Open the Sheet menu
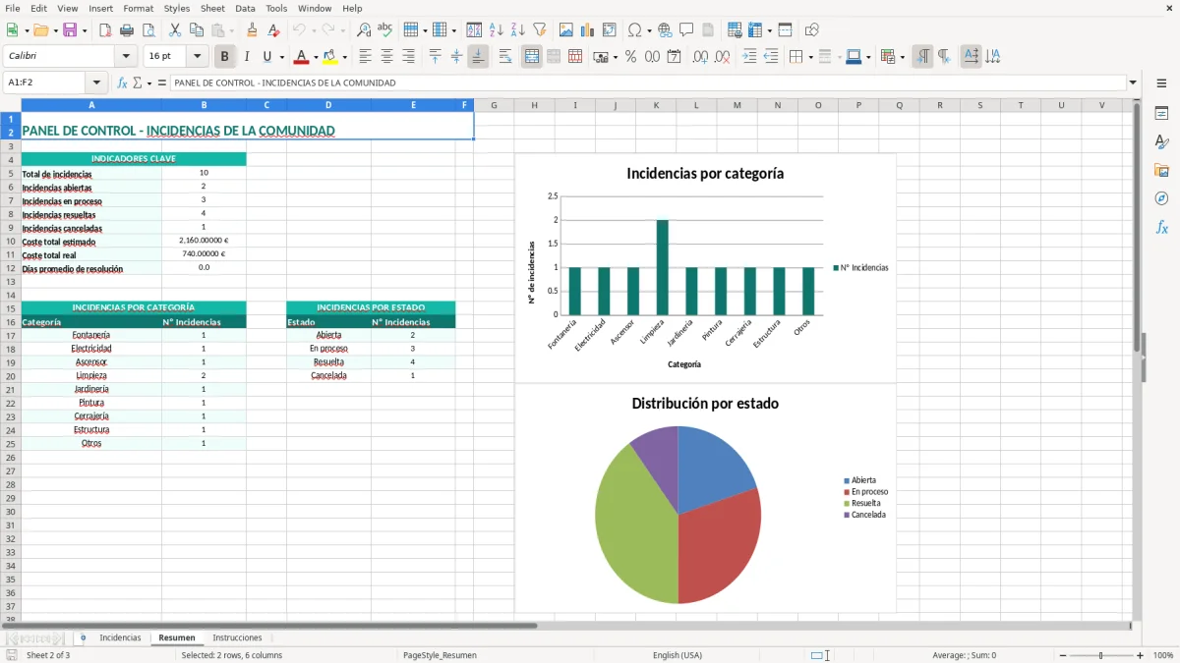 coord(212,8)
